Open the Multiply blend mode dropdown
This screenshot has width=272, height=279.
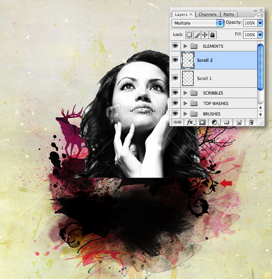(198, 23)
